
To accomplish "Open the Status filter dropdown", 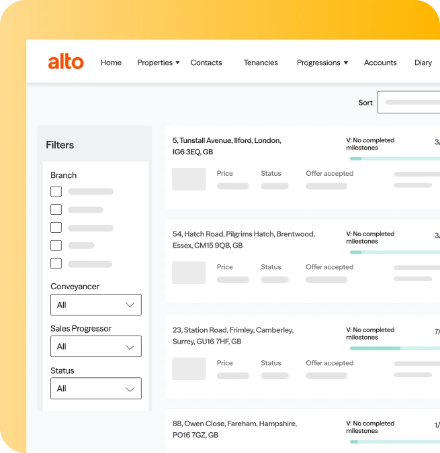I will 96,389.
